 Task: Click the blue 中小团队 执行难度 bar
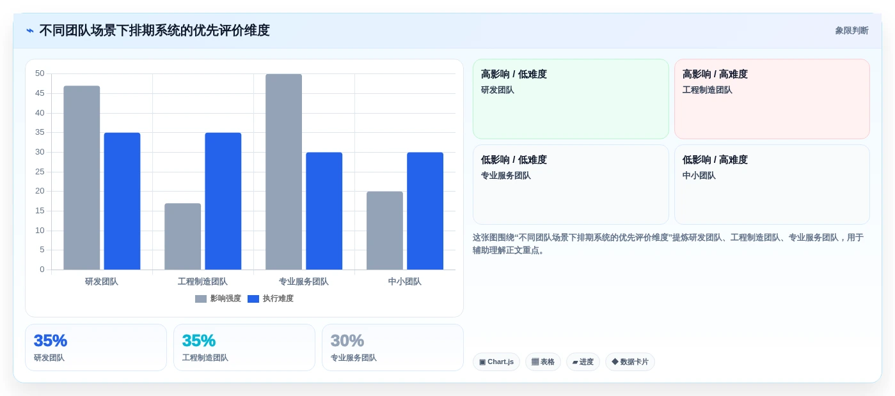[x=425, y=211]
